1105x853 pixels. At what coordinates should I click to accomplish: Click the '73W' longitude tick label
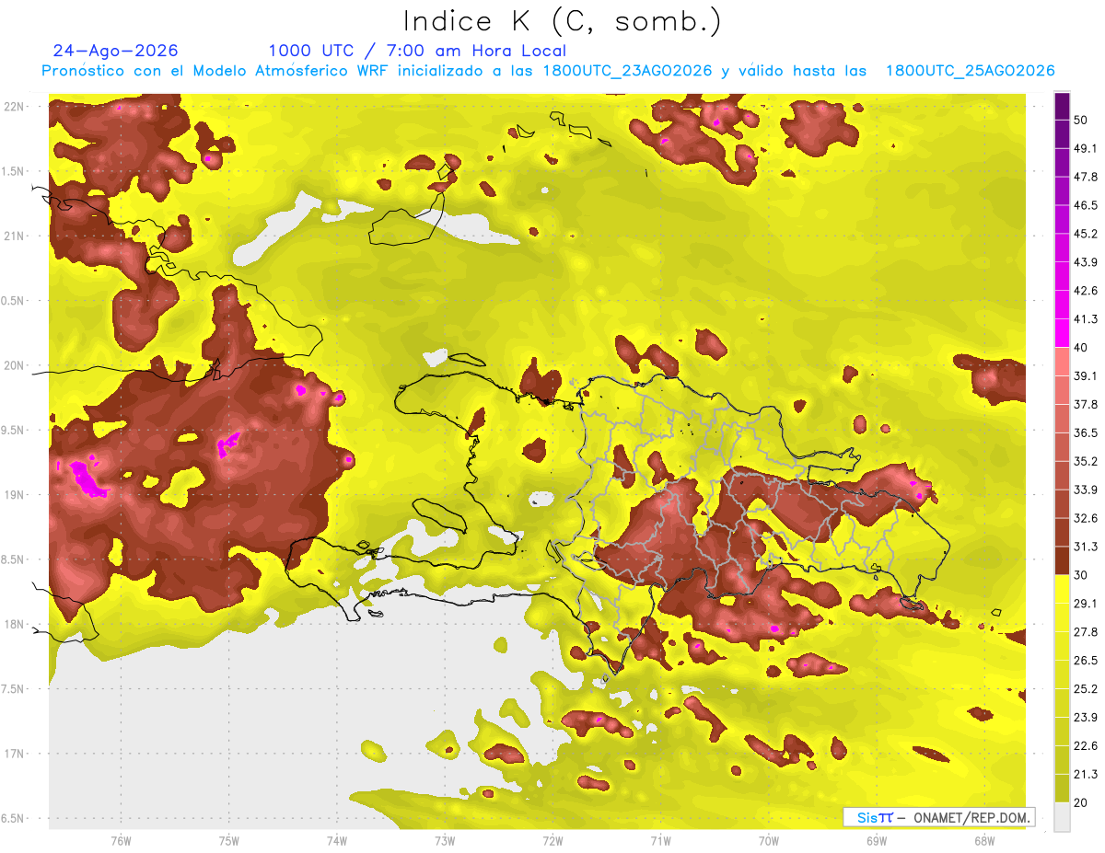(445, 840)
